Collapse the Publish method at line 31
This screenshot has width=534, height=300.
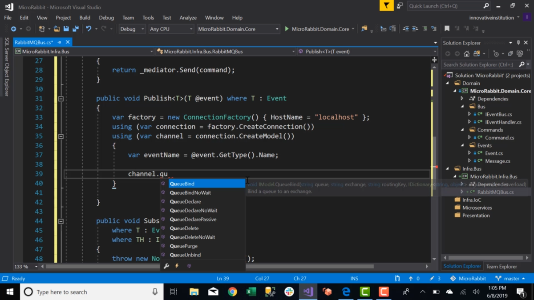pyautogui.click(x=61, y=99)
